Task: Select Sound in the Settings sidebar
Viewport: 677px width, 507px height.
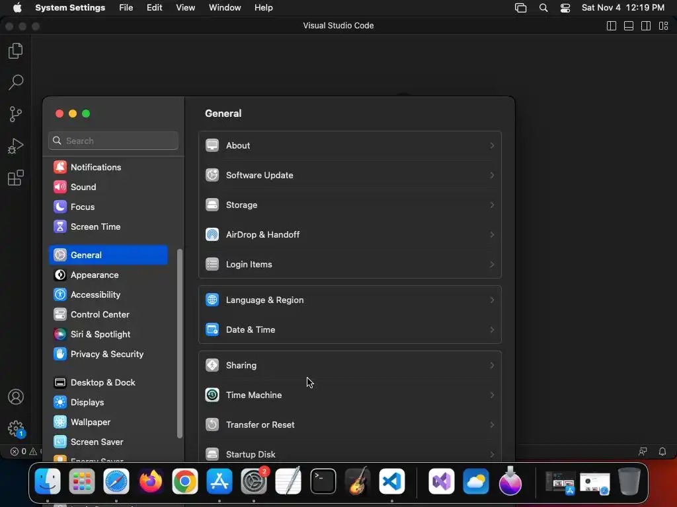Action: coord(108,187)
